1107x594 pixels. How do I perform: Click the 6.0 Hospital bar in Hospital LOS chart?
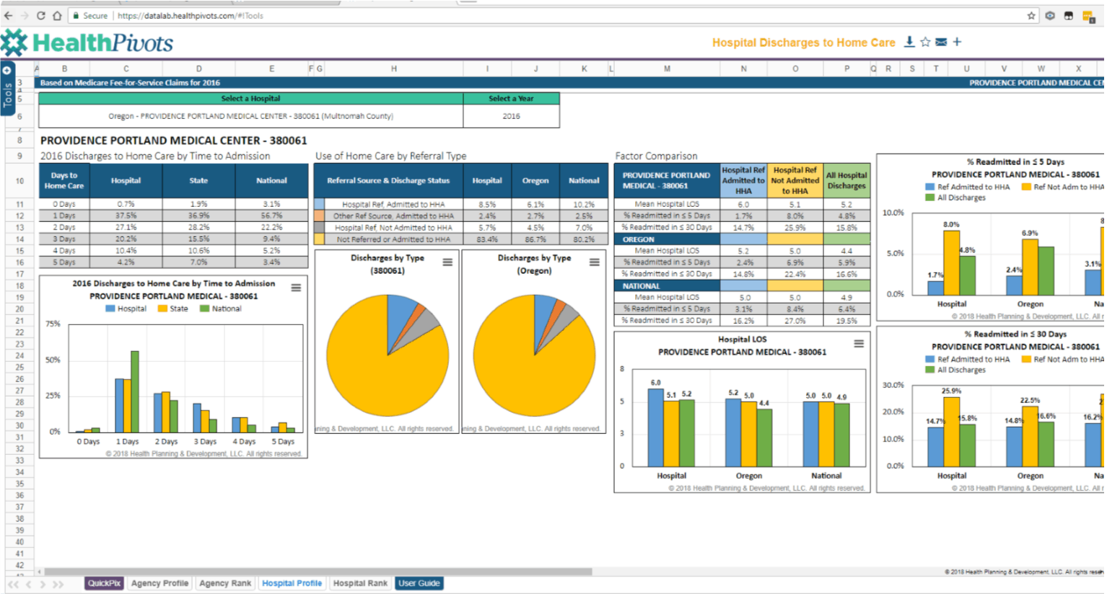pyautogui.click(x=655, y=427)
